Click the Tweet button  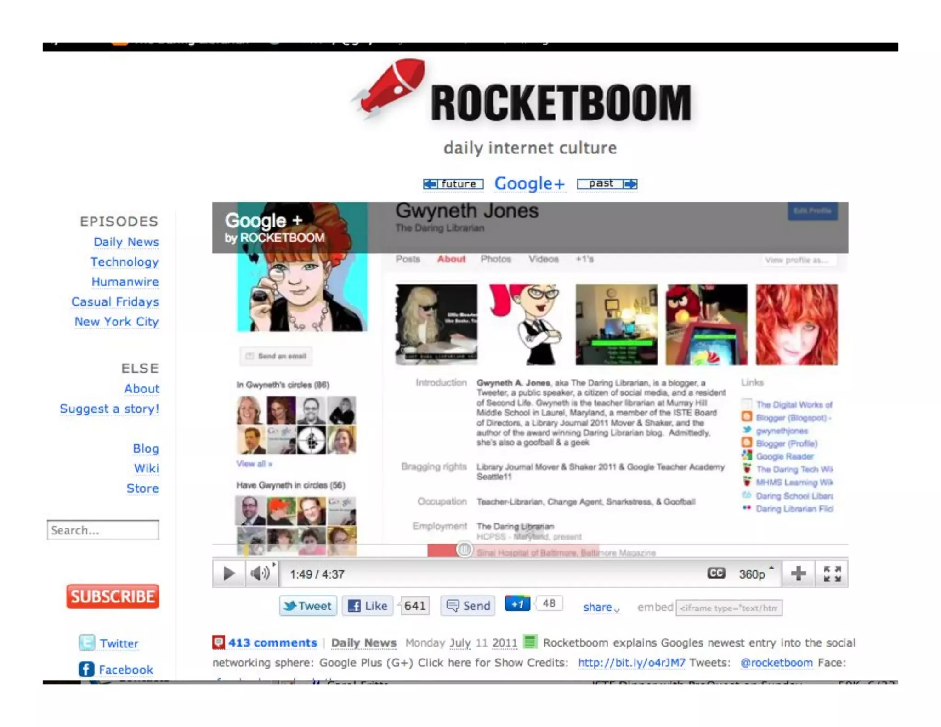[x=308, y=606]
